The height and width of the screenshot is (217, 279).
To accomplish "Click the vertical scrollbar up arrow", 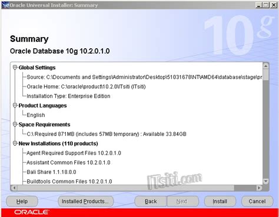I will pyautogui.click(x=265, y=66).
